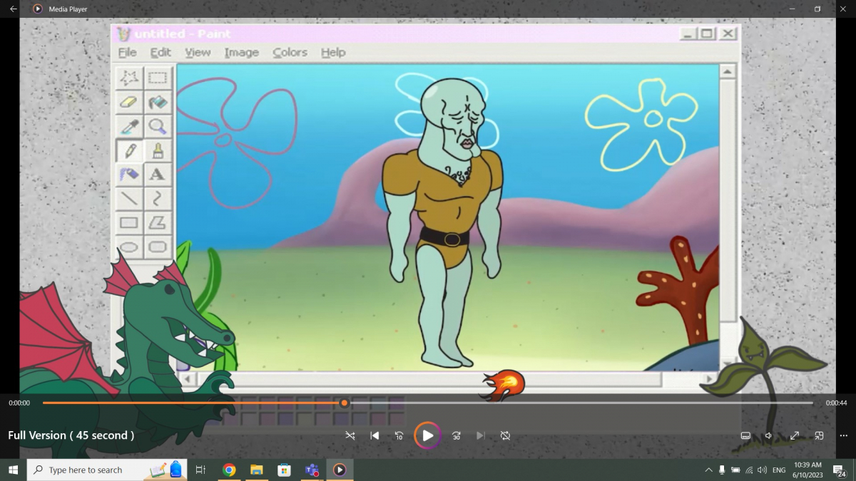The height and width of the screenshot is (481, 856).
Task: Switch to full screen view
Action: click(794, 435)
